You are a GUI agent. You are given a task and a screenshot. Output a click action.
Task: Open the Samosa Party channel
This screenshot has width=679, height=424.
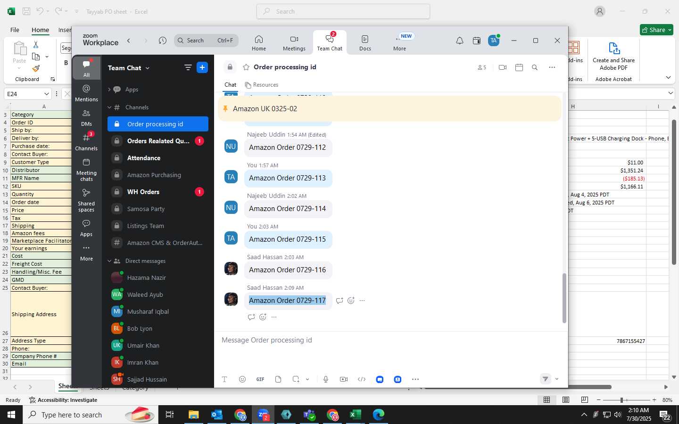(158, 209)
